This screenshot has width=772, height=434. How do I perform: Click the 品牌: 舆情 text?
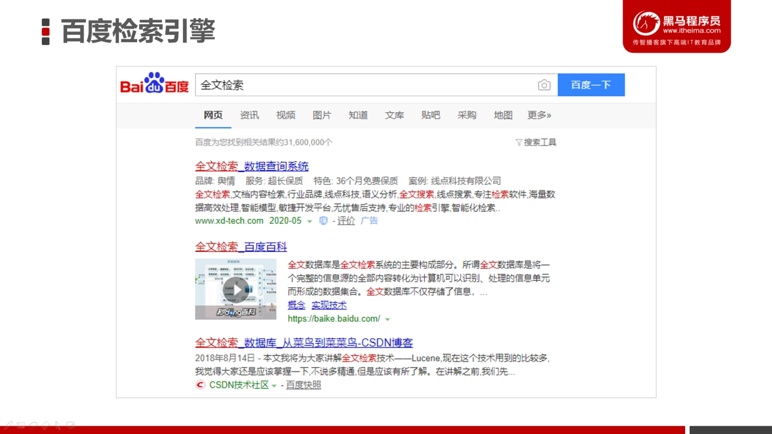pyautogui.click(x=215, y=181)
